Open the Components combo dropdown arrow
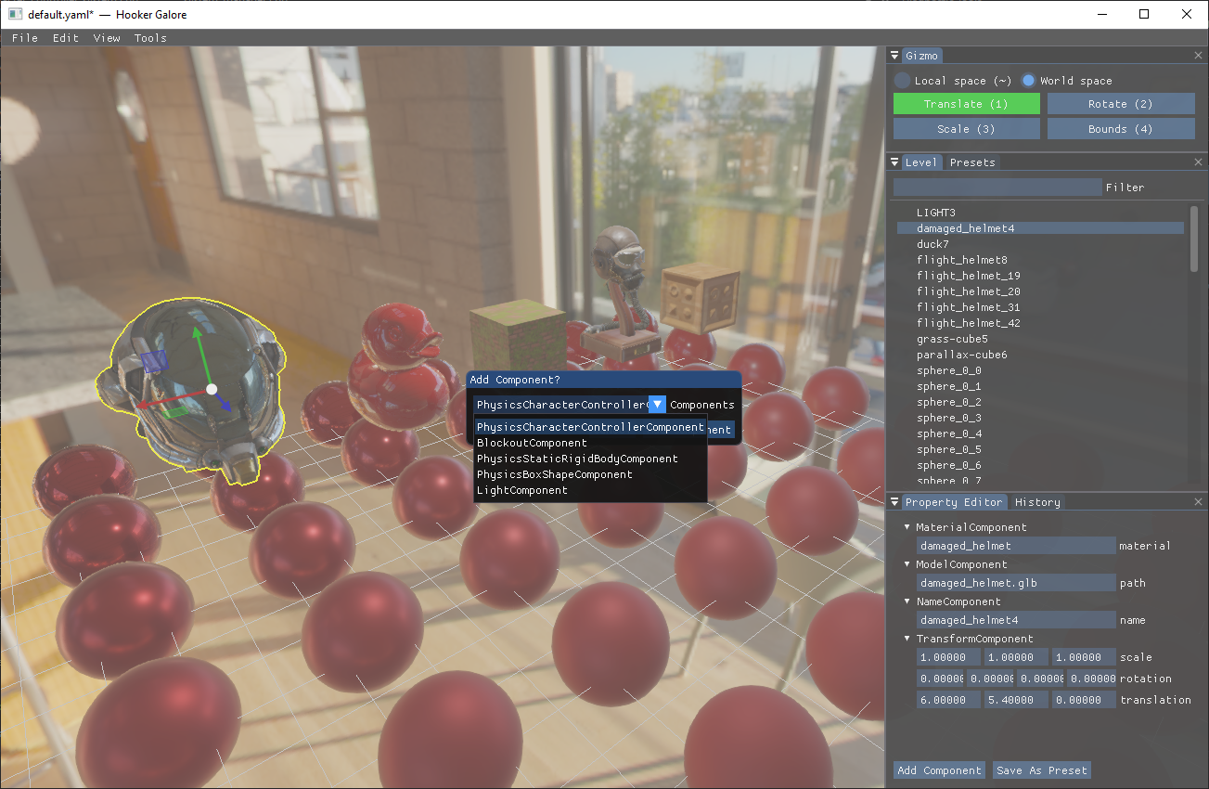The height and width of the screenshot is (789, 1209). tap(657, 405)
